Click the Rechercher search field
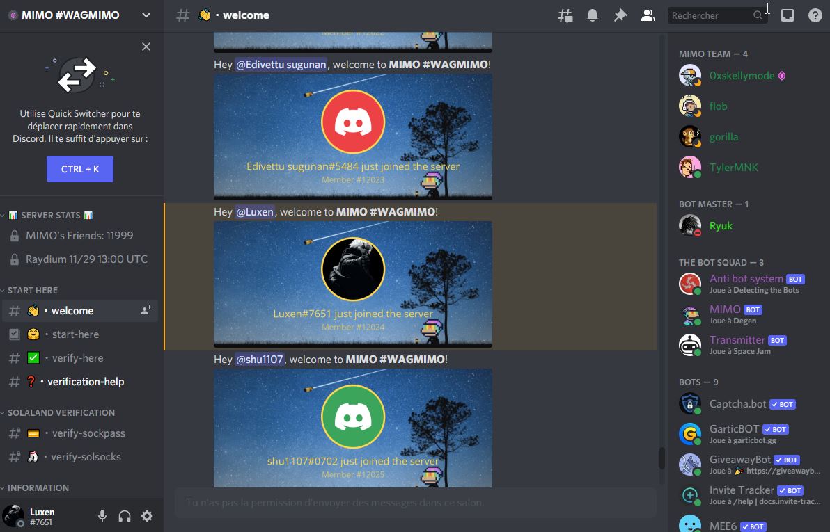The width and height of the screenshot is (830, 532). pos(717,15)
